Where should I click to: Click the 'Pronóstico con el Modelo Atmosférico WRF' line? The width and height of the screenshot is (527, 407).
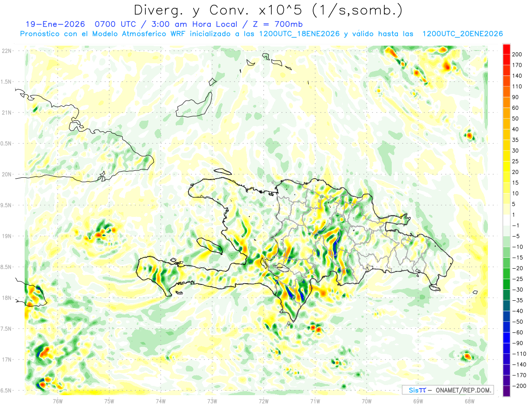tap(103, 34)
